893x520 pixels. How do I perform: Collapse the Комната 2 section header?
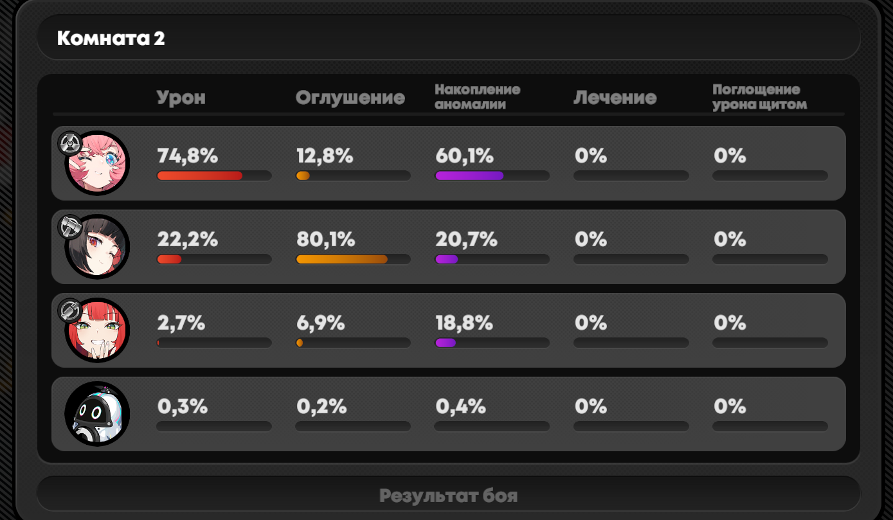448,38
